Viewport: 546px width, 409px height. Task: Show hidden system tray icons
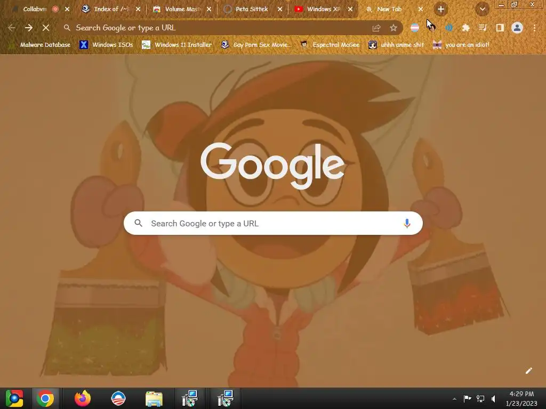pyautogui.click(x=454, y=399)
